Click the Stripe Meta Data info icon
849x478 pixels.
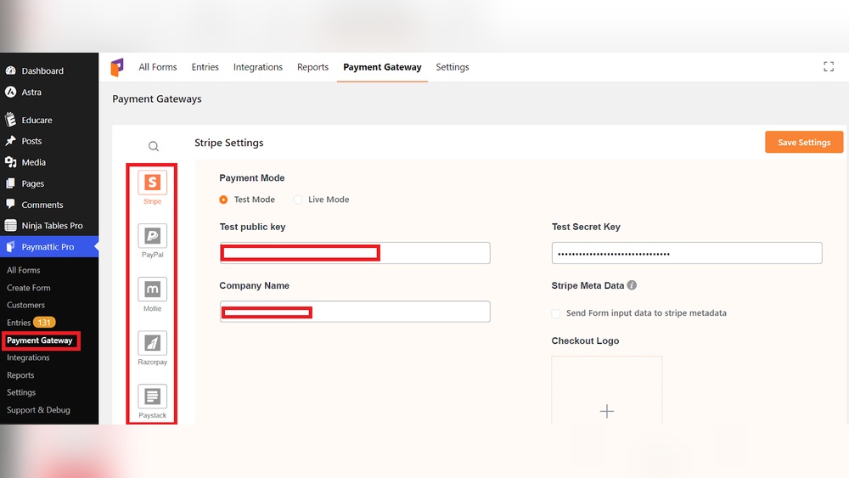point(632,284)
